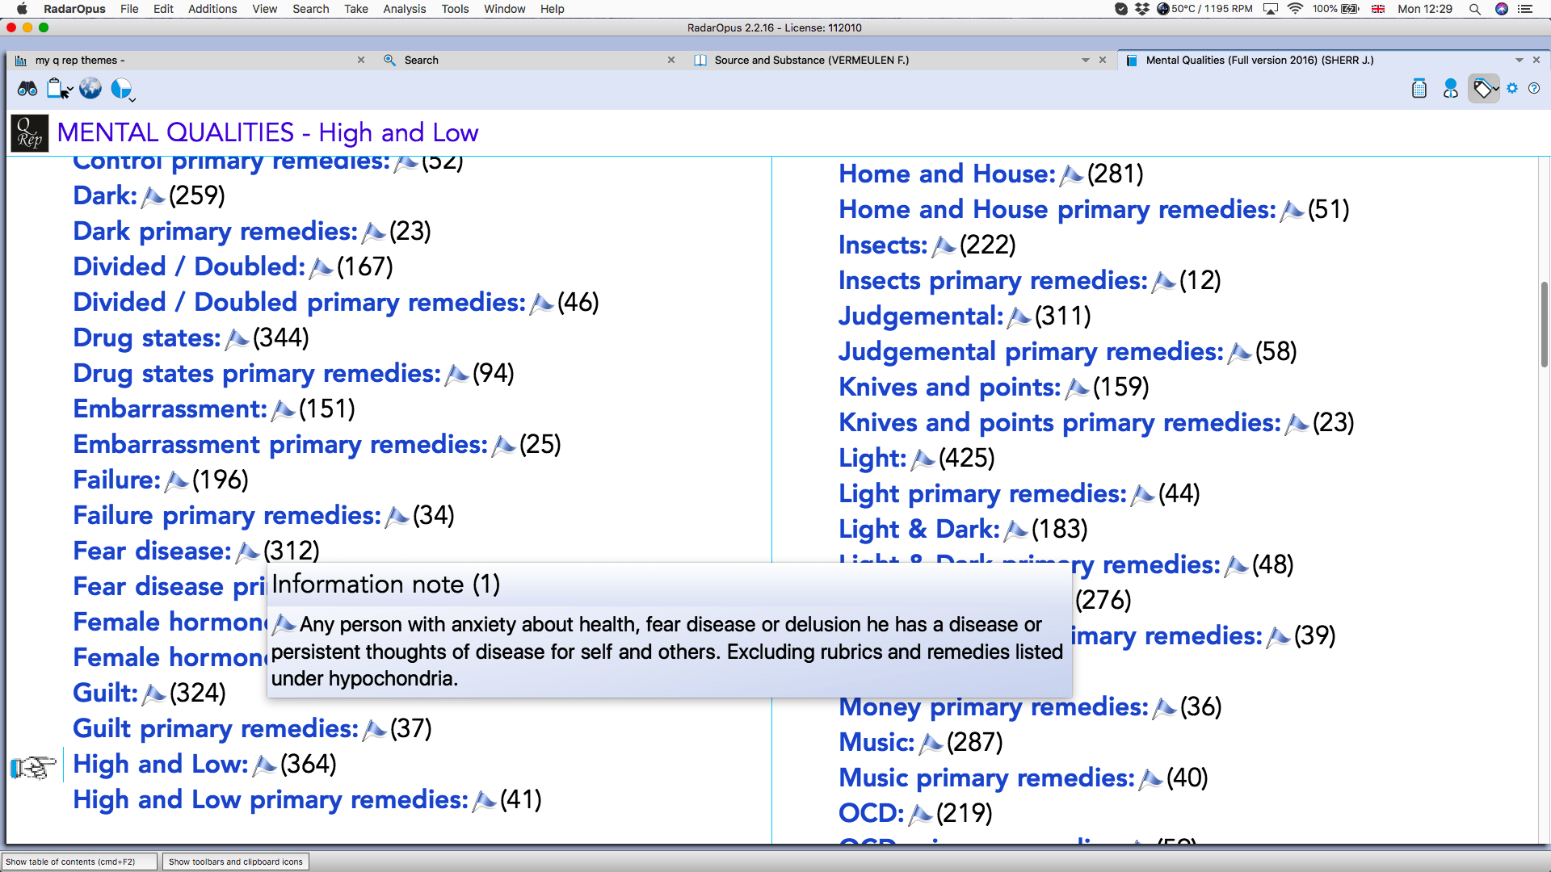Open the 'Dark primary remedies:' link
The image size is (1551, 872).
(x=215, y=232)
